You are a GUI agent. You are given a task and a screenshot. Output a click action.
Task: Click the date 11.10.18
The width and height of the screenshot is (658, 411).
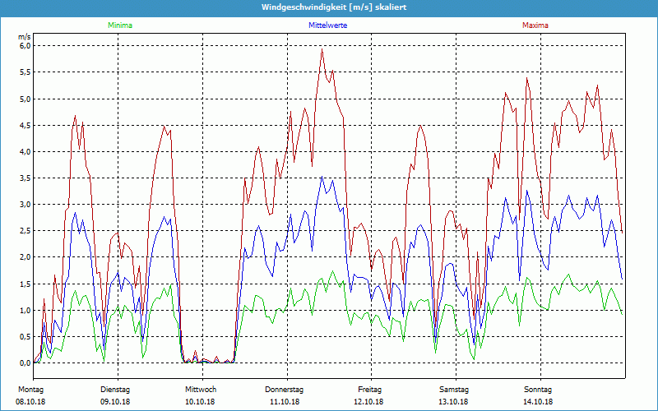tap(285, 402)
